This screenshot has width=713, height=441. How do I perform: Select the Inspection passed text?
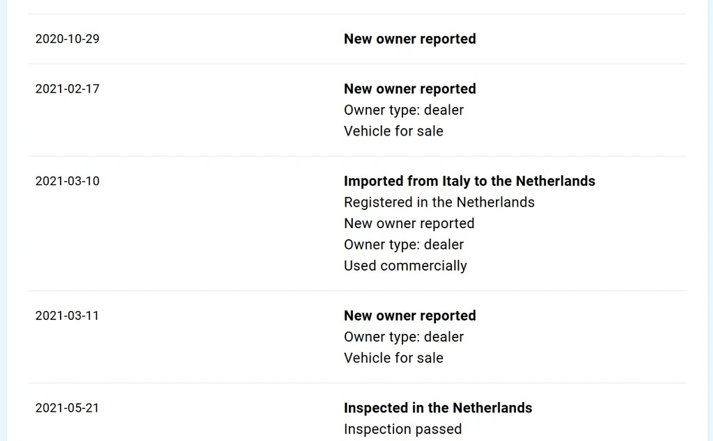[x=403, y=429]
